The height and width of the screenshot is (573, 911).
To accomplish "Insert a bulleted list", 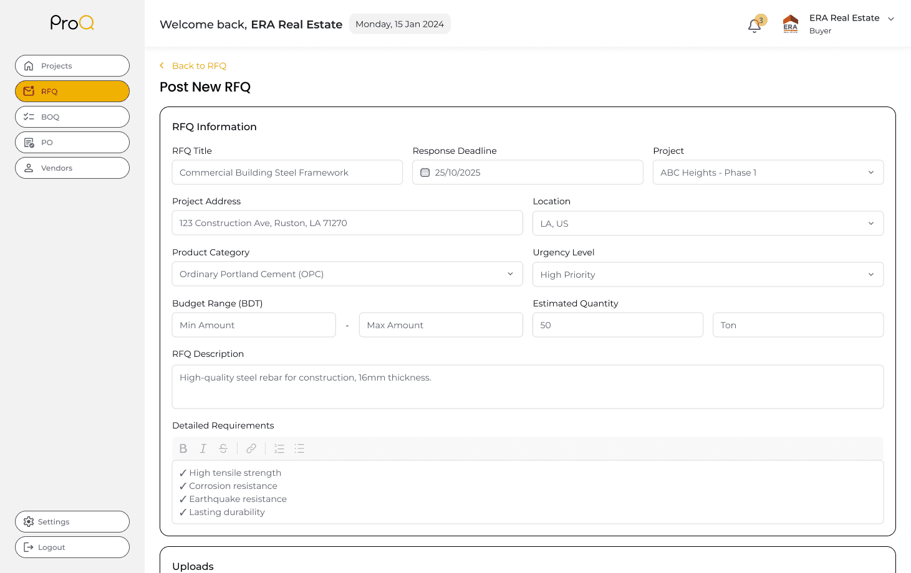I will point(299,448).
